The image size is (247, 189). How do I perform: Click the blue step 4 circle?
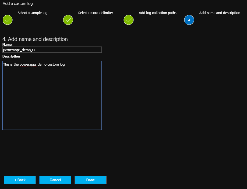(x=189, y=20)
